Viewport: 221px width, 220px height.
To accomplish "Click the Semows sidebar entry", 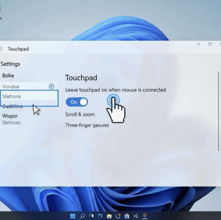I will (x=11, y=122).
